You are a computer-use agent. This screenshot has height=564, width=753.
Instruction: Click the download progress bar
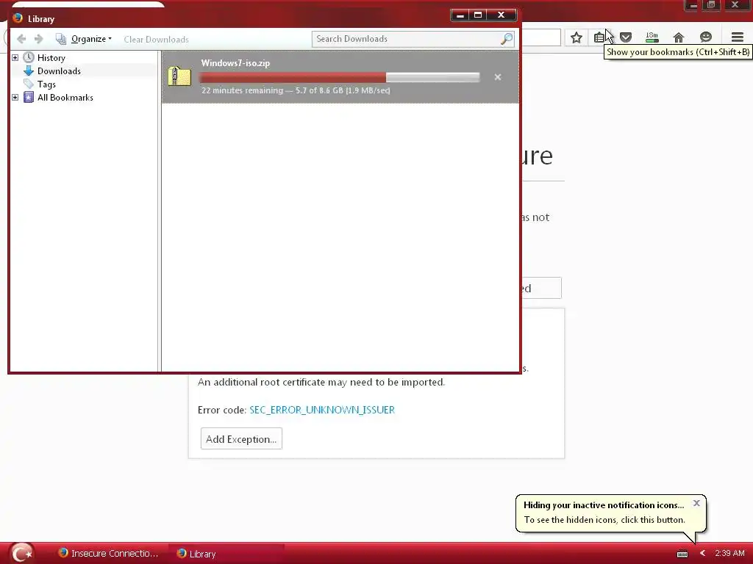(340, 77)
